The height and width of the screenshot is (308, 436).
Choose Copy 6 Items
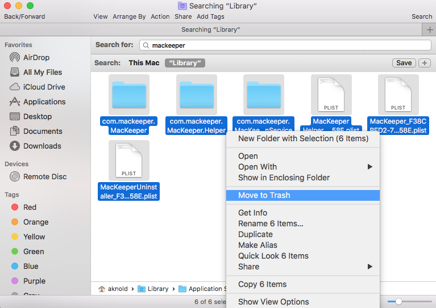pos(303,284)
